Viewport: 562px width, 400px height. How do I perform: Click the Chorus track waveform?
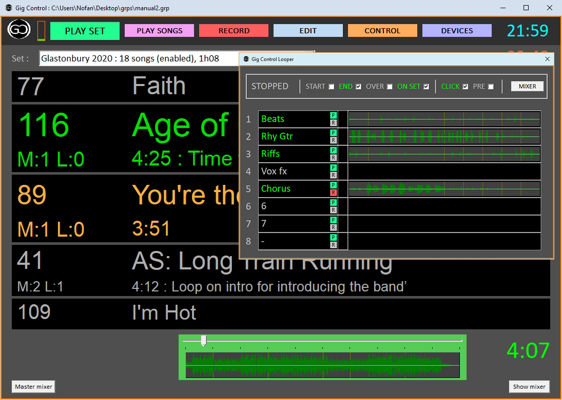tap(444, 188)
